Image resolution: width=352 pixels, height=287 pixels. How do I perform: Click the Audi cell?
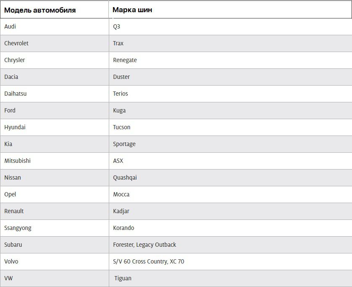[55, 27]
